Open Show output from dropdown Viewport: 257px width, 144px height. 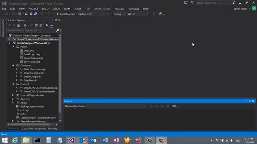coord(116,106)
